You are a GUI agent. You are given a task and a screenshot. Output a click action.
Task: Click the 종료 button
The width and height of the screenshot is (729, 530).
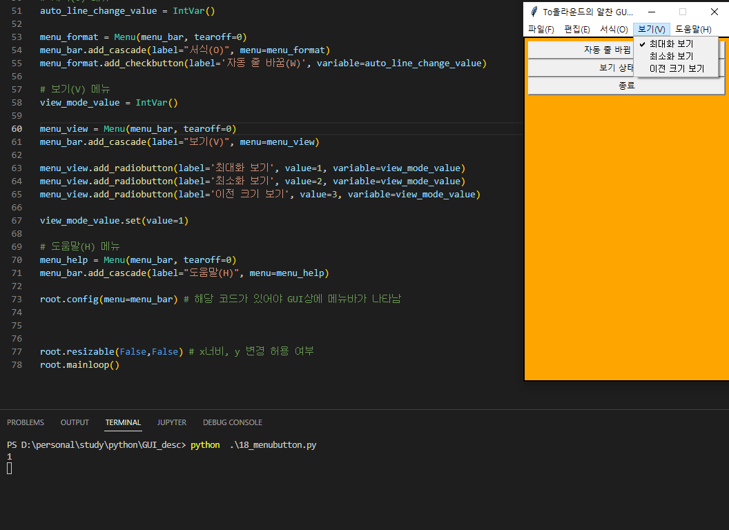point(626,86)
